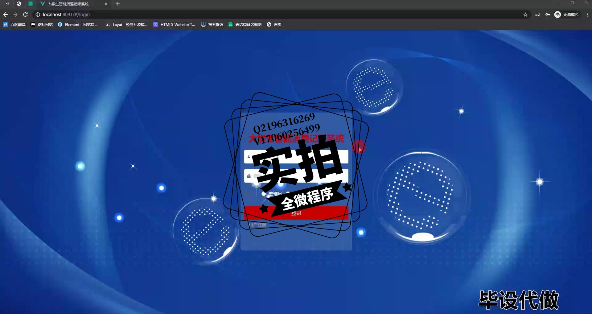Screen dimensions: 592x314
Task: Click the red 登录 button
Action: 296,213
